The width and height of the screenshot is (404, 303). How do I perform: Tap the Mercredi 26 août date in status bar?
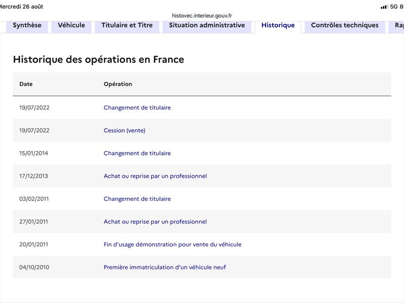(21, 7)
